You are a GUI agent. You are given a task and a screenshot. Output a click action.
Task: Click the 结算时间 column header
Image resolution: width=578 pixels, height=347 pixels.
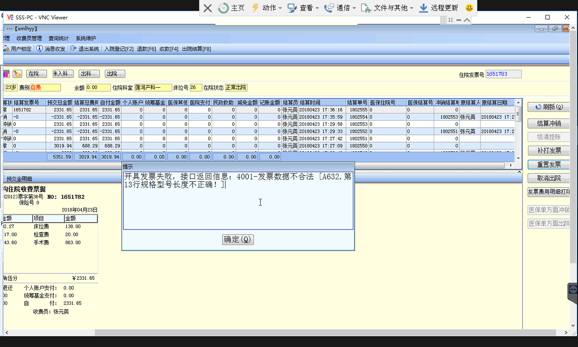click(x=322, y=103)
